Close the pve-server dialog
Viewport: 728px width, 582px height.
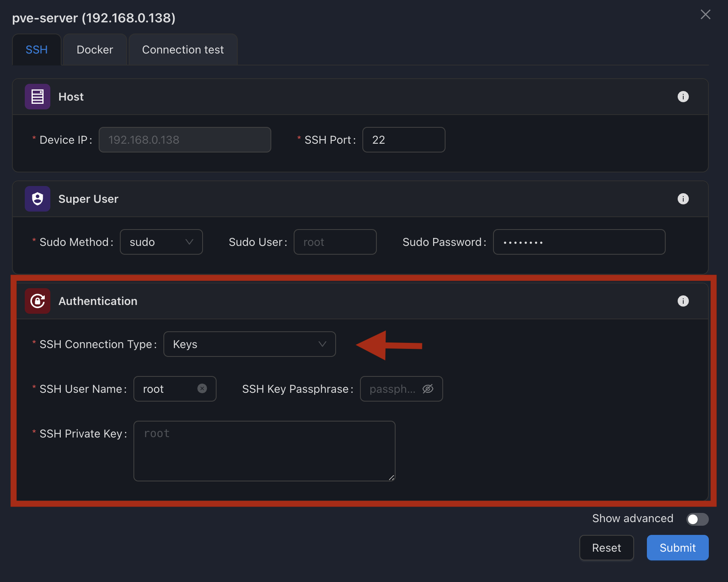coord(706,14)
